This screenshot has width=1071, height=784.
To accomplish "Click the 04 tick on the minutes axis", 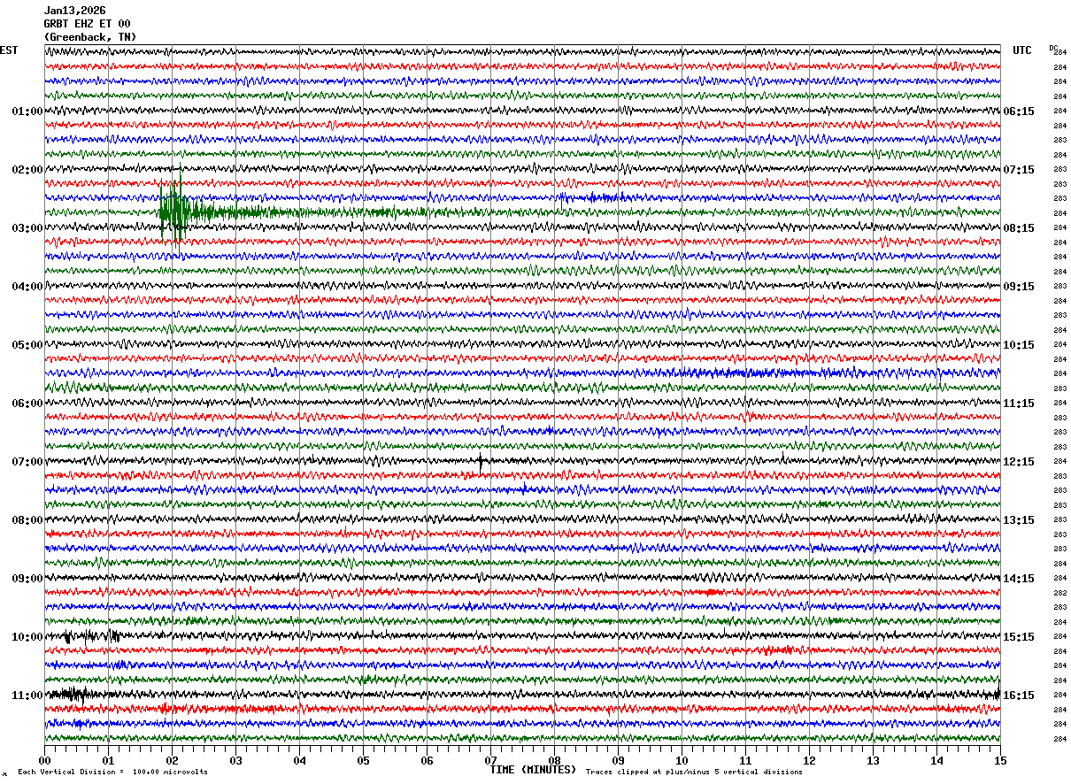I will point(299,760).
